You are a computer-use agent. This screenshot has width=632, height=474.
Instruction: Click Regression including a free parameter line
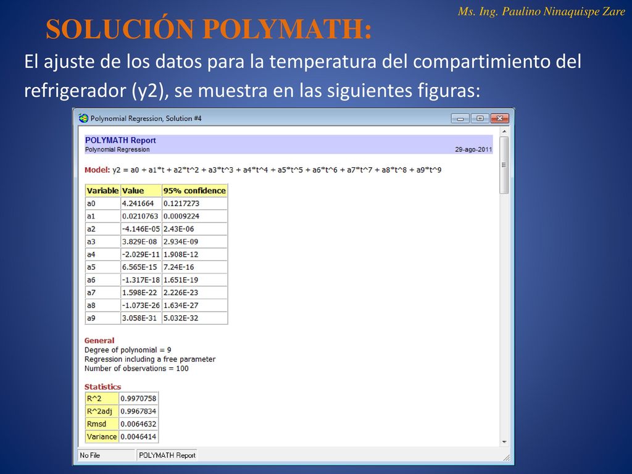(x=150, y=359)
